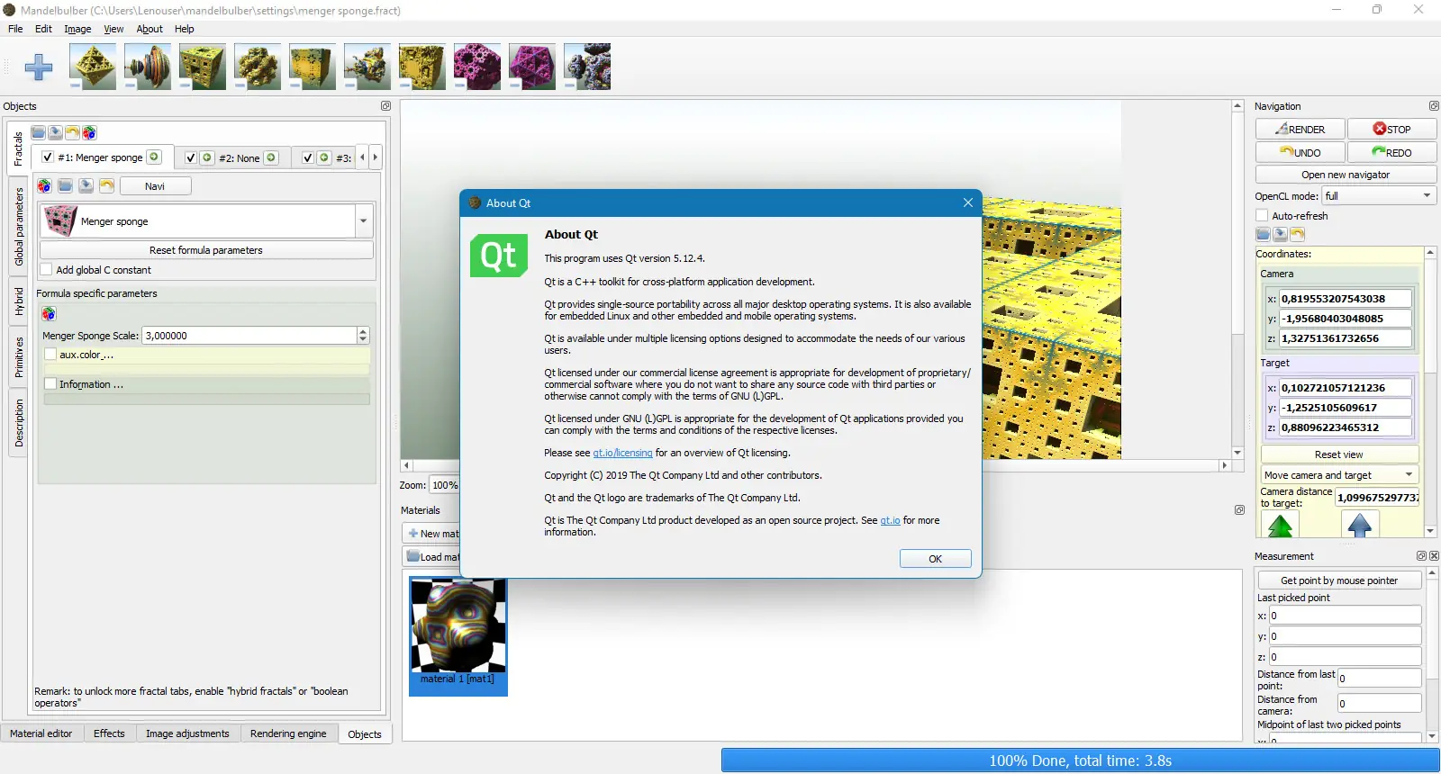The height and width of the screenshot is (774, 1441).
Task: Open the Zoom percentage dropdown
Action: (x=445, y=485)
